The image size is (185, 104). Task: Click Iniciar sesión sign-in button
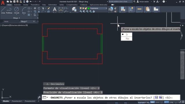click(143, 2)
